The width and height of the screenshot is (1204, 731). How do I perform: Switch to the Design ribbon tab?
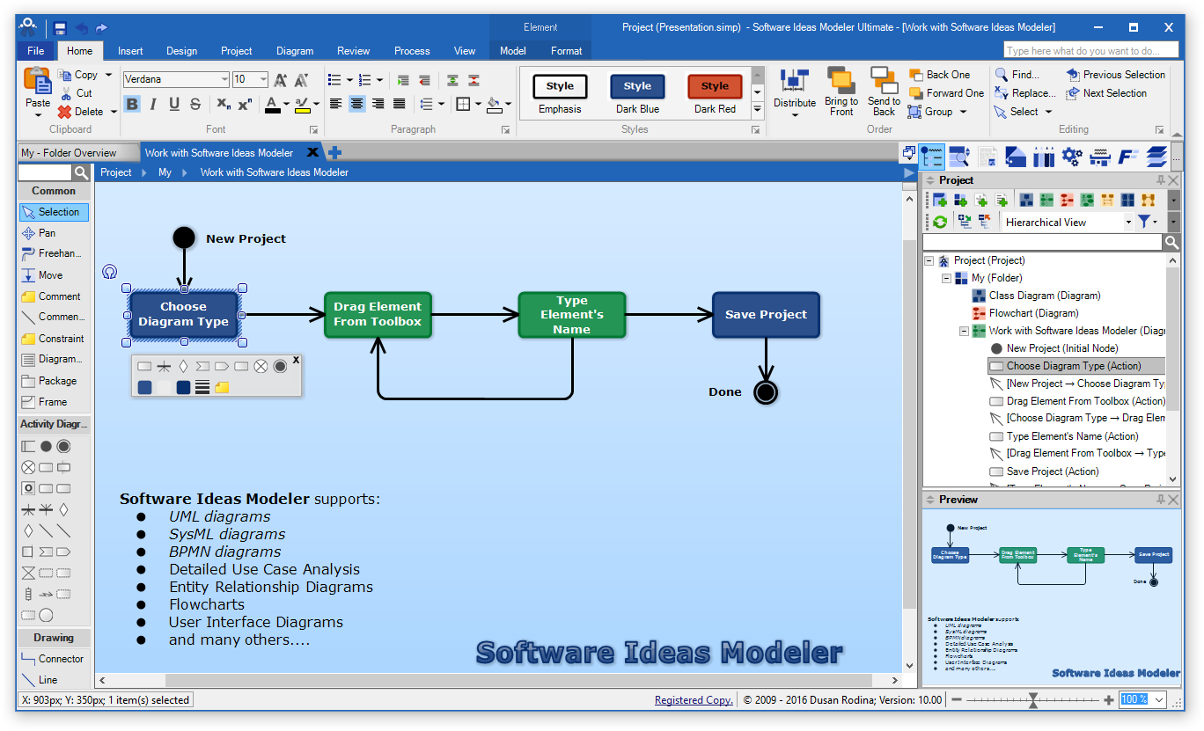[x=181, y=51]
